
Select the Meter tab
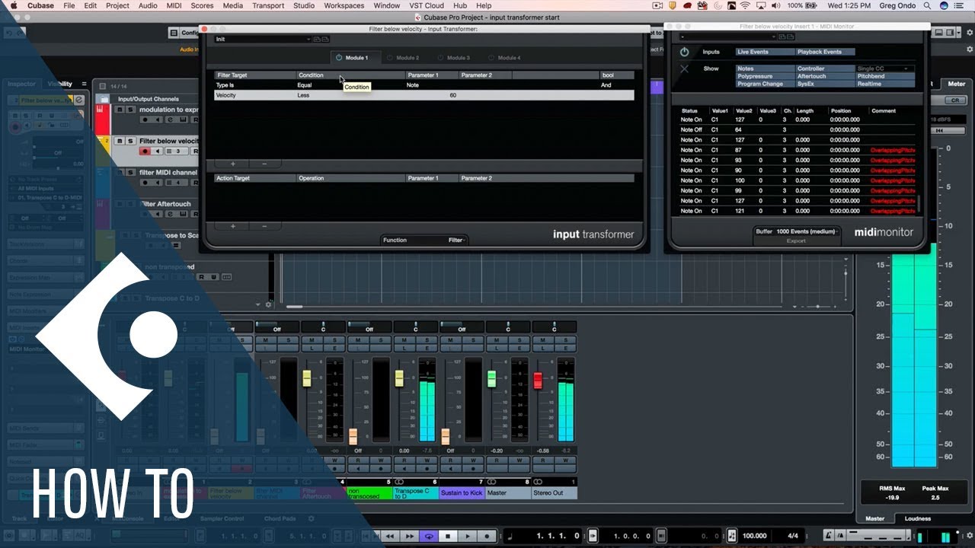(956, 84)
